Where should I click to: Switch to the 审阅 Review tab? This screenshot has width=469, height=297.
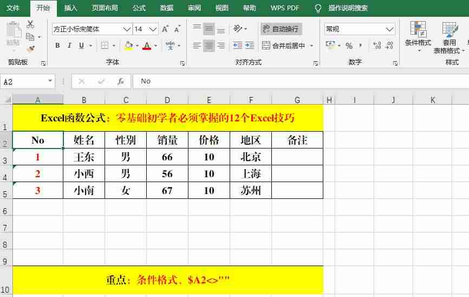point(194,8)
